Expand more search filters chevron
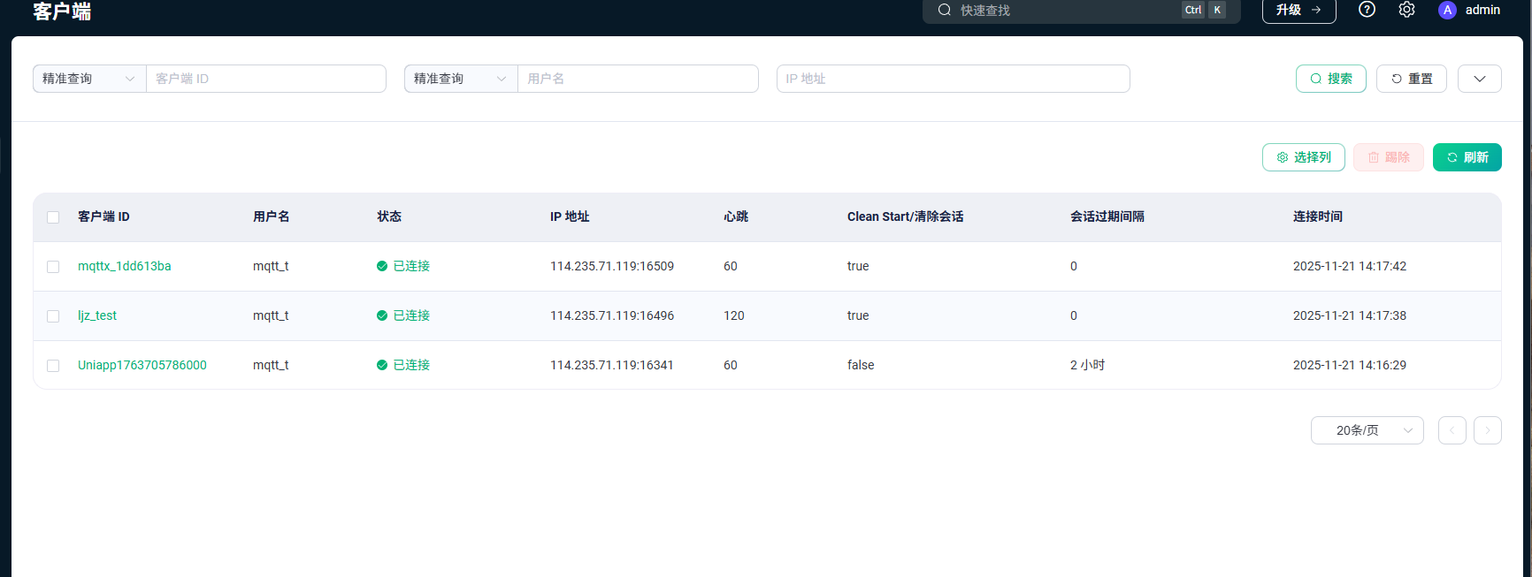This screenshot has width=1532, height=577. 1479,79
